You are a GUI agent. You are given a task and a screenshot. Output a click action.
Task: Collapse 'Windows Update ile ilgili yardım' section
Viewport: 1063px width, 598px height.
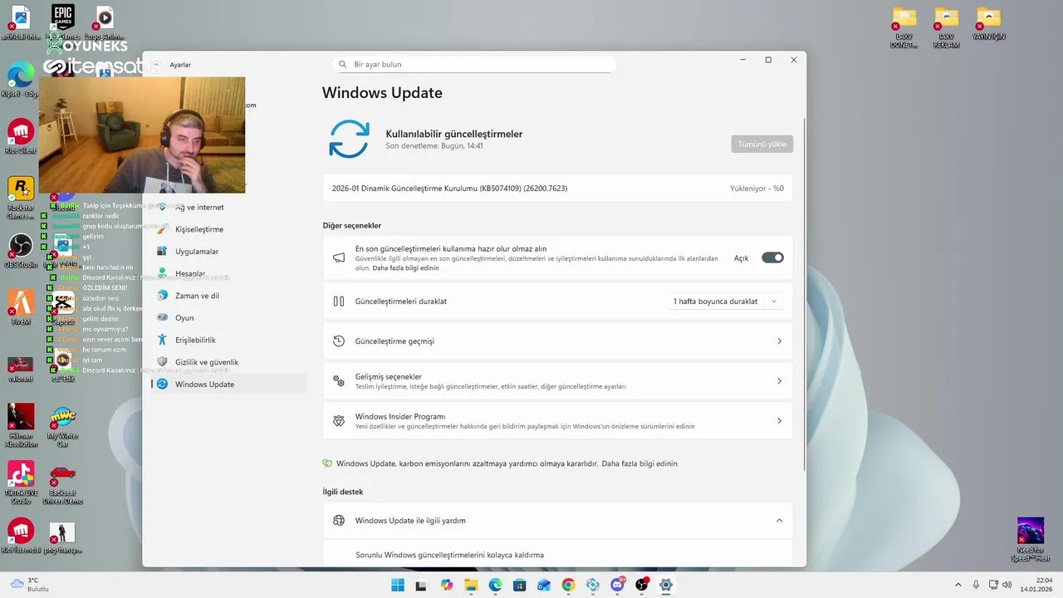pyautogui.click(x=779, y=521)
